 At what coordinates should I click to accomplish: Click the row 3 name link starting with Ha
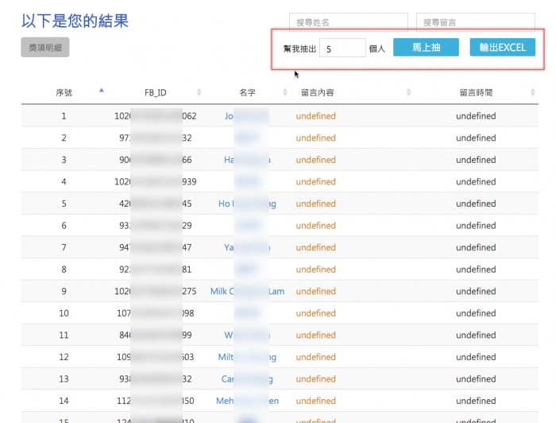pos(230,160)
